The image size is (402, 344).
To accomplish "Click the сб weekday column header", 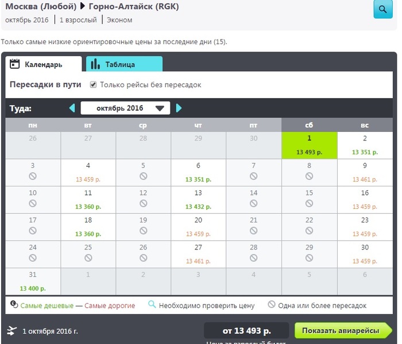I will coord(309,125).
